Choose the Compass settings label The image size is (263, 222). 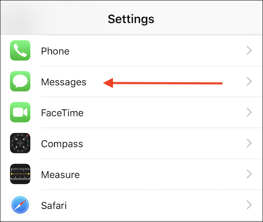(62, 144)
